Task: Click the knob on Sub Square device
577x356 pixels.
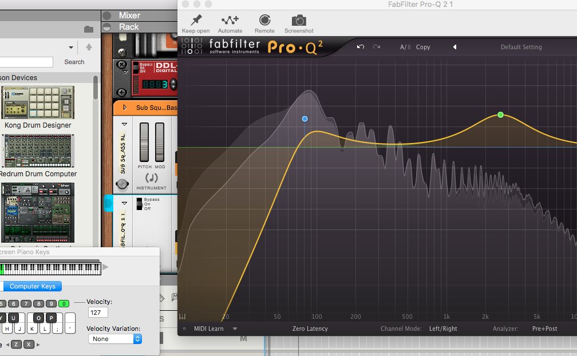Action: click(122, 184)
